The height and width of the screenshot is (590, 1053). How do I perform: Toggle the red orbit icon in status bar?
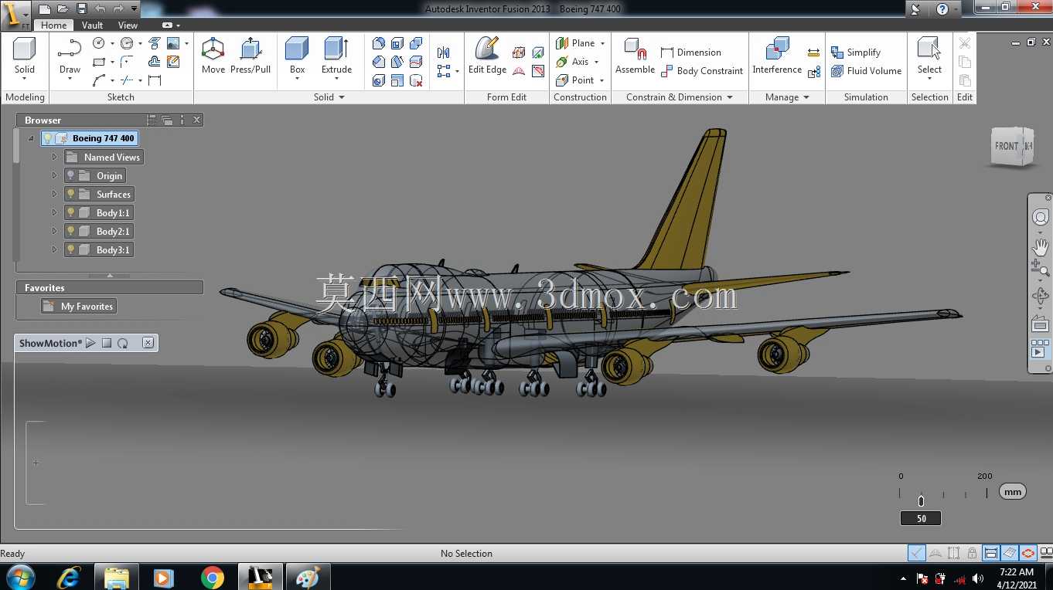click(1027, 553)
